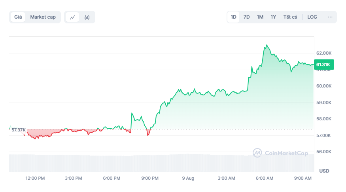Screen dimensions: 346x192
Task: Show the 1Y time range
Action: click(273, 17)
